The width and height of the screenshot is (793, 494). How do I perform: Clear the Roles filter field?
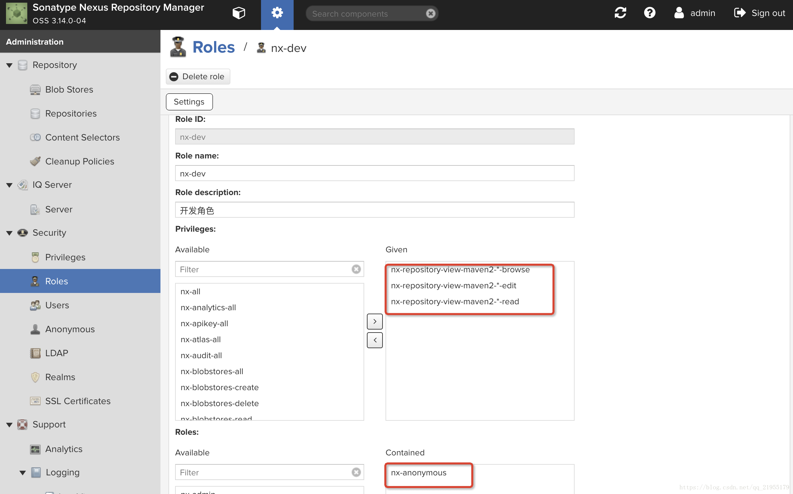click(356, 472)
